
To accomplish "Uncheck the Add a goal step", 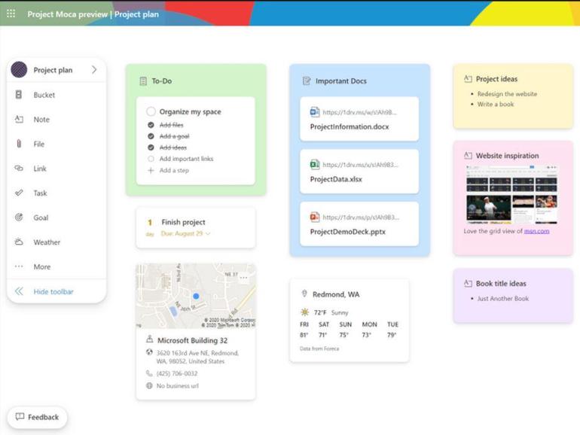I will tap(151, 136).
